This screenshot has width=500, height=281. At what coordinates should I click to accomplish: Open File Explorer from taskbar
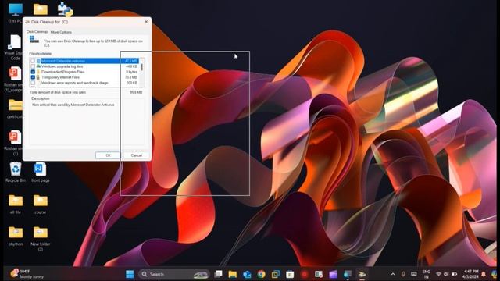tap(233, 274)
